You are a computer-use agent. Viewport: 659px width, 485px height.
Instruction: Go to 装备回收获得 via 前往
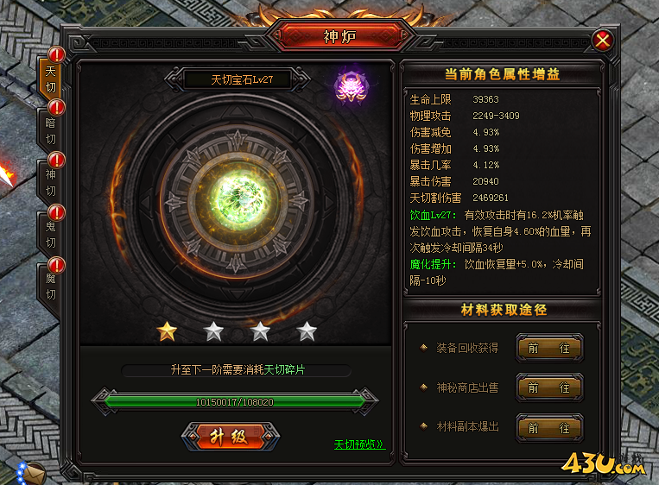click(549, 348)
